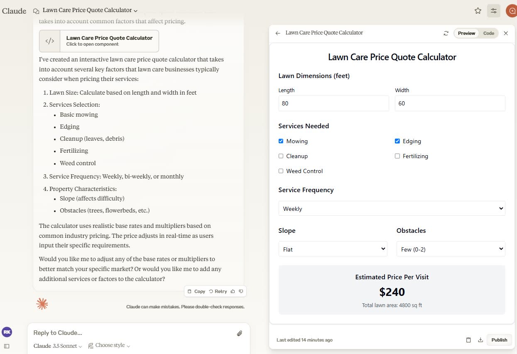Image resolution: width=517 pixels, height=354 pixels.
Task: Enable the Cleanup service checkbox
Action: click(x=281, y=156)
